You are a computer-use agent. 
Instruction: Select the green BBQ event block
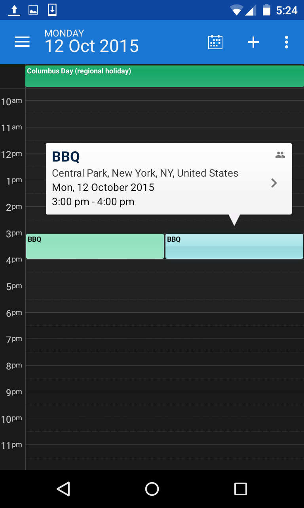[95, 246]
